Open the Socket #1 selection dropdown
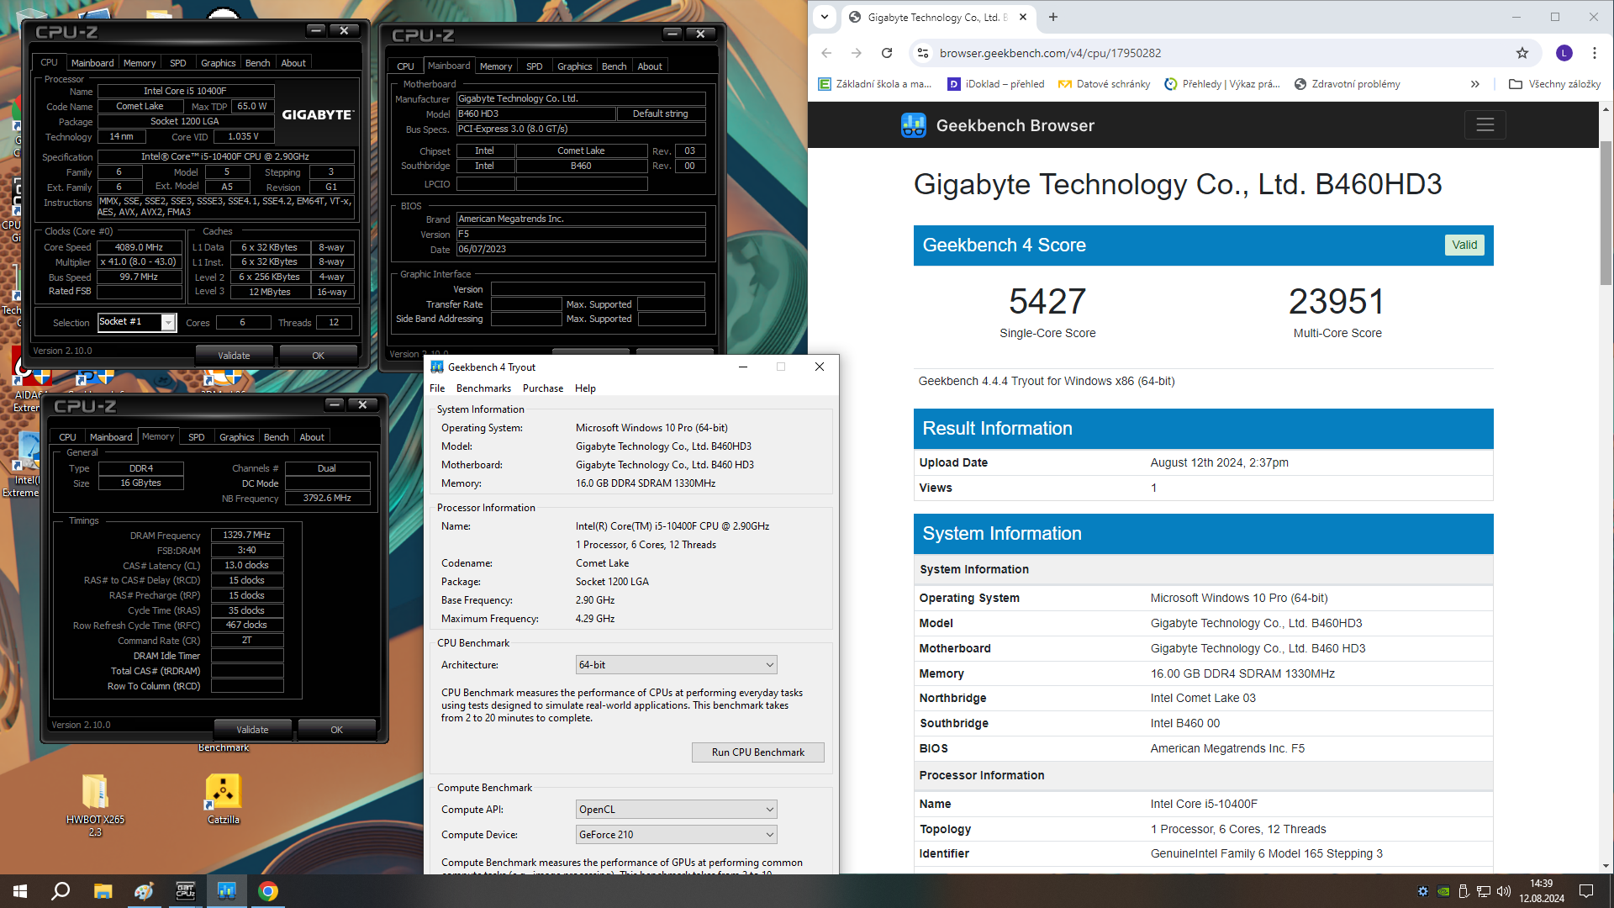 [x=169, y=323]
